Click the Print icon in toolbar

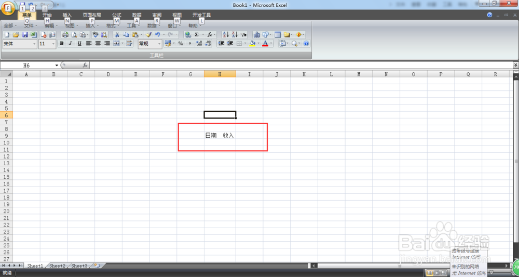pos(65,35)
